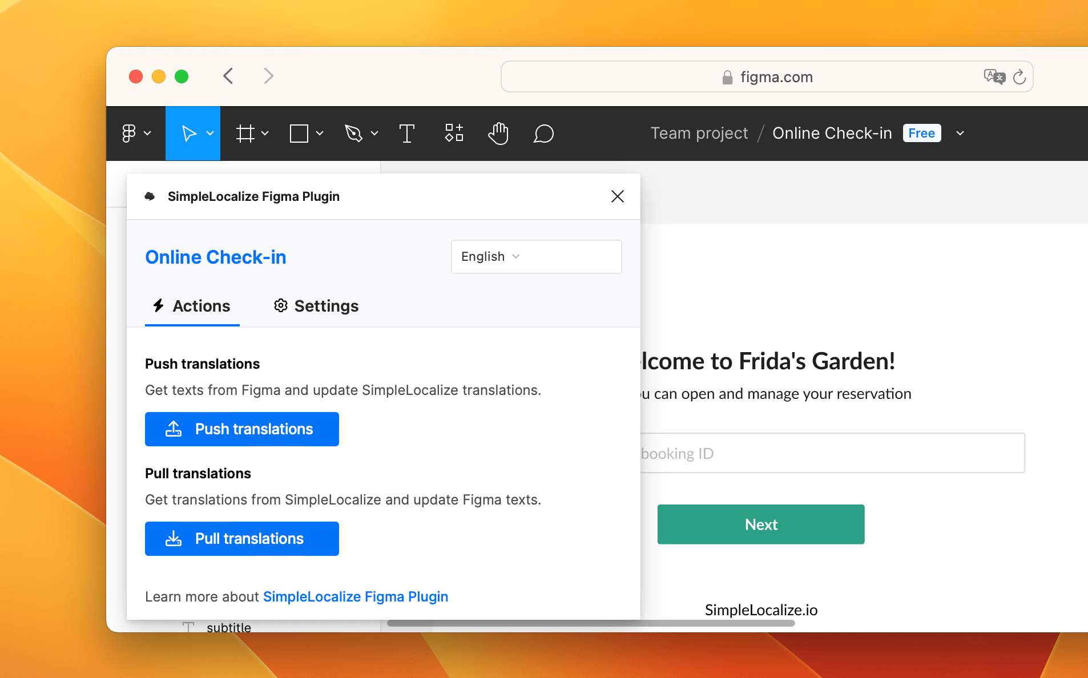The width and height of the screenshot is (1088, 678).
Task: Click the browser translate page icon
Action: (x=994, y=76)
